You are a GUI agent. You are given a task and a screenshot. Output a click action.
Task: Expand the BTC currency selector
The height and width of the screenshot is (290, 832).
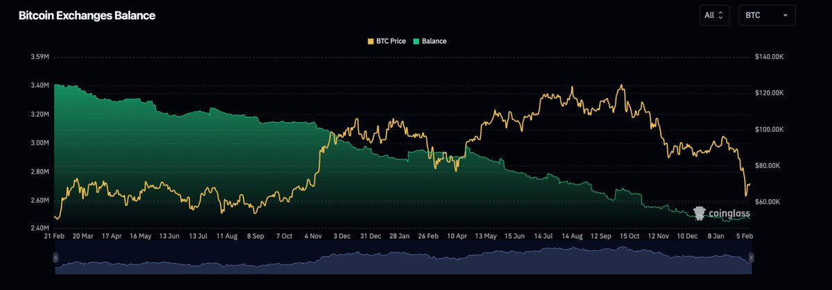click(766, 15)
